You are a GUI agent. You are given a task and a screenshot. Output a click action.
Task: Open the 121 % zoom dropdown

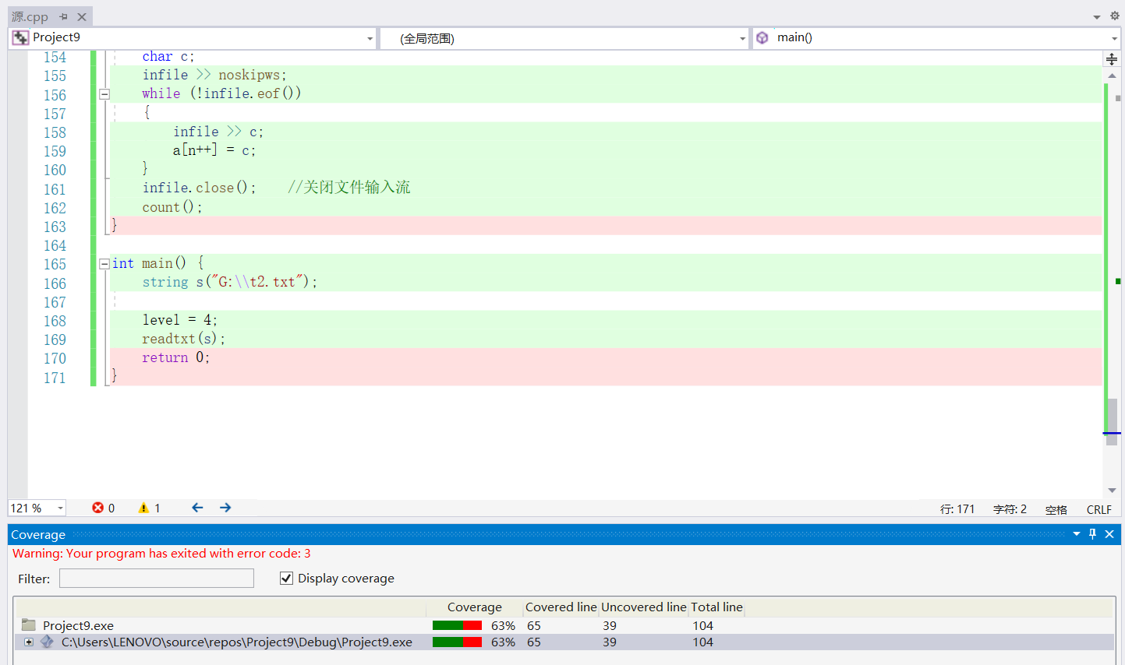[60, 508]
